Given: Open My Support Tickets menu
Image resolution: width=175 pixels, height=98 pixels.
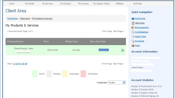Looking at the screenshot, I should point(101,4).
